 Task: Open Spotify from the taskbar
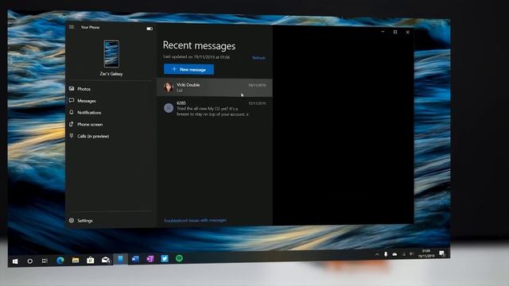[x=179, y=258]
